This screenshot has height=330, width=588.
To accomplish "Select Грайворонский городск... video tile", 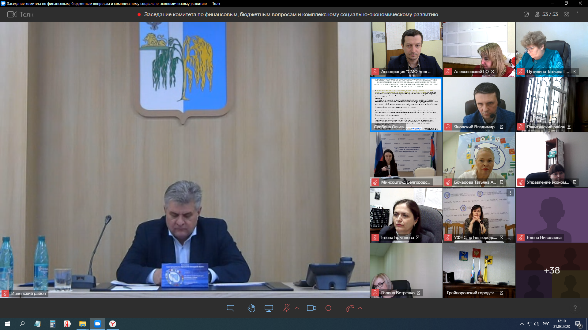I will point(479,270).
